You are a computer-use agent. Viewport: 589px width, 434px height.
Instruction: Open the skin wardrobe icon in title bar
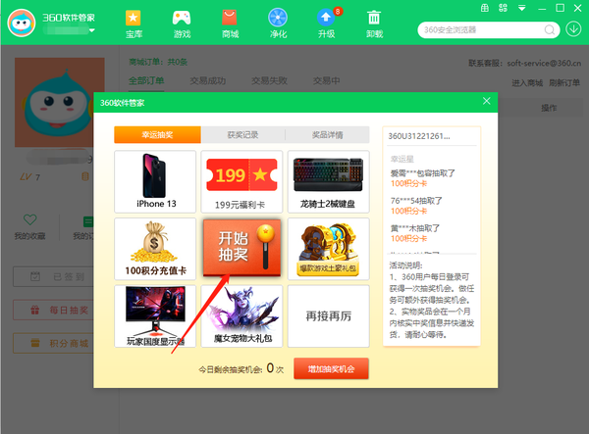coord(485,8)
